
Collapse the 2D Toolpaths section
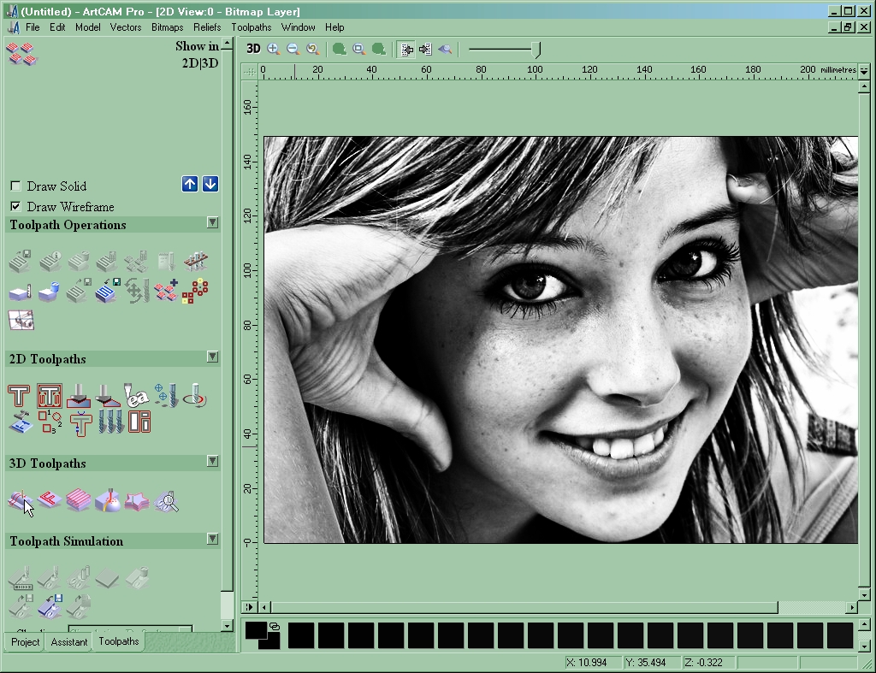coord(212,357)
